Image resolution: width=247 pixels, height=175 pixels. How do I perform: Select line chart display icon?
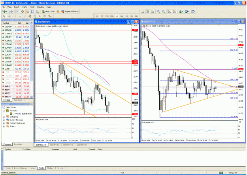coord(153,11)
